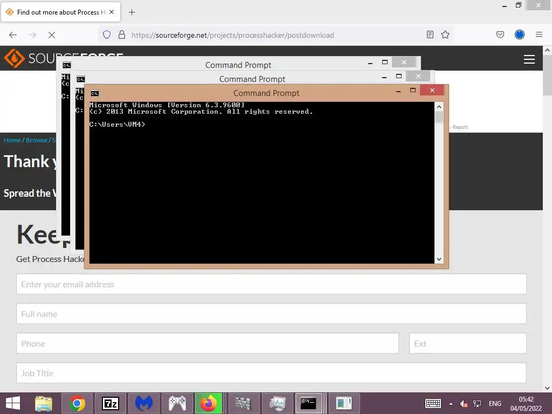The image size is (552, 414).
Task: Select the 'Find out more about Process' tab
Action: point(61,12)
